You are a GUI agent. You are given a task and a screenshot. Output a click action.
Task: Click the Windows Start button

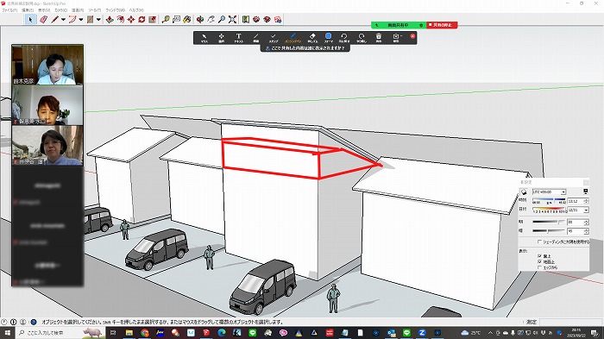[x=7, y=333]
